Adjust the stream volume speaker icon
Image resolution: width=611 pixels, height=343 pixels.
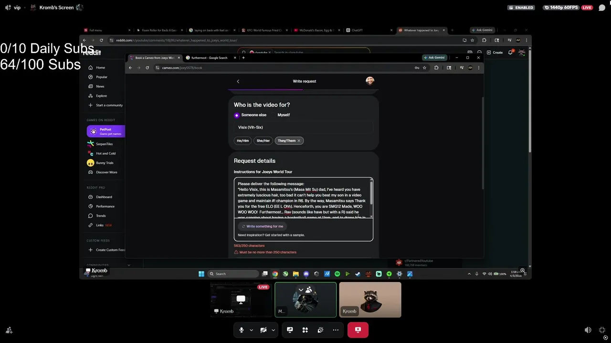(588, 330)
